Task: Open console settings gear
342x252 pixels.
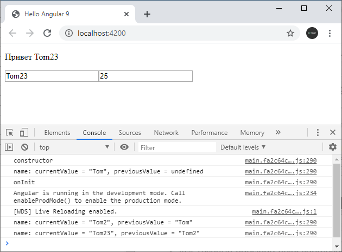Action: (332, 147)
